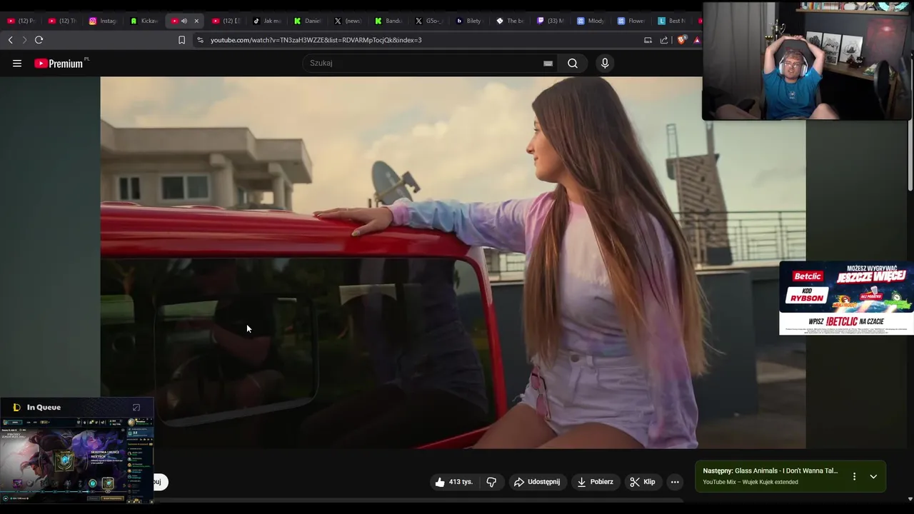This screenshot has width=914, height=514.
Task: Bookmark this page with the bookmark icon
Action: coord(181,40)
